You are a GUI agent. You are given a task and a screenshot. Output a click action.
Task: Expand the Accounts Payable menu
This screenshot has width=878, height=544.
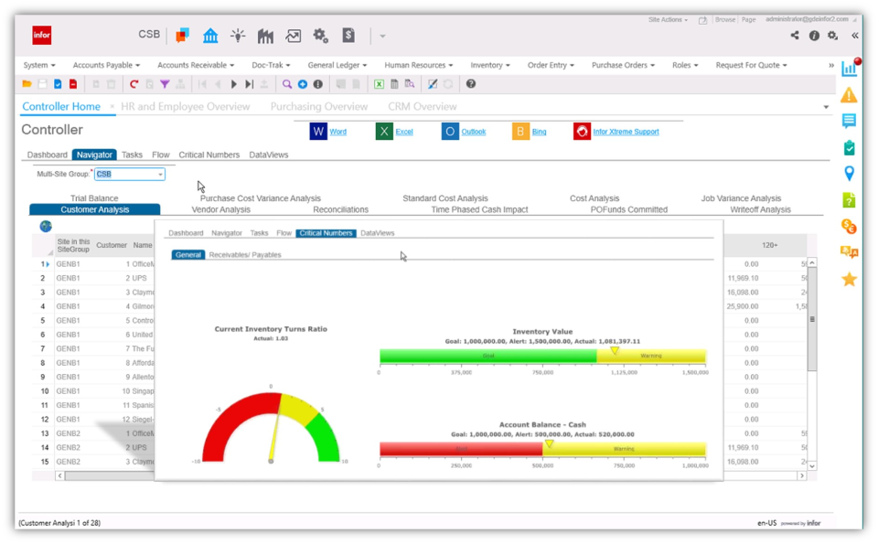[106, 66]
